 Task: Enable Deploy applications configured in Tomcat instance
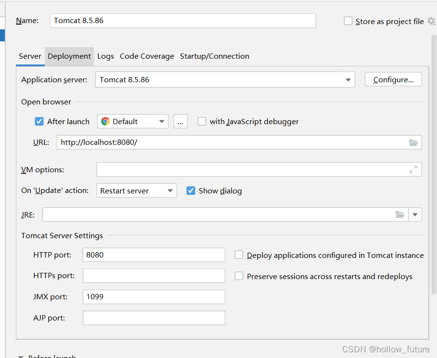(x=239, y=255)
